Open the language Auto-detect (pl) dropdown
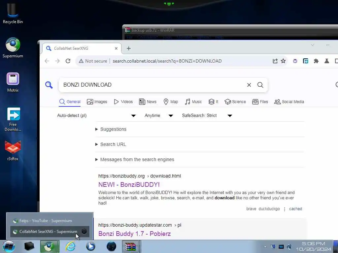 [x=96, y=116]
